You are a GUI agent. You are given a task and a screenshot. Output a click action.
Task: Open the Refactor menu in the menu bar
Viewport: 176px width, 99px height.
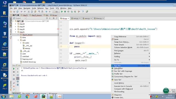pos(41,8)
